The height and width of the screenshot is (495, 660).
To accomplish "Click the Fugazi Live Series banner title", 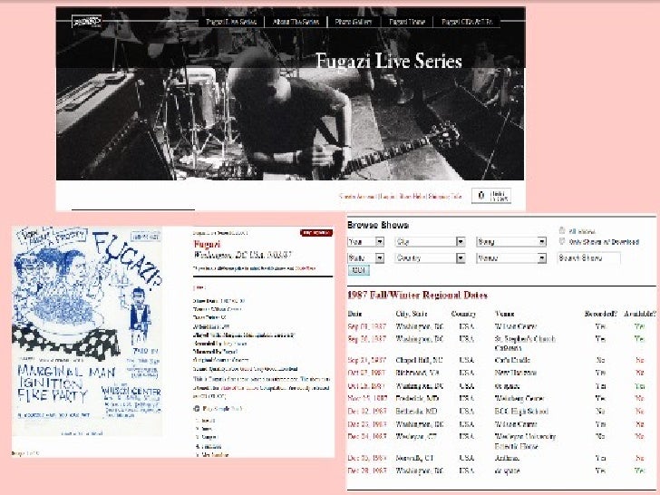I will tap(389, 61).
